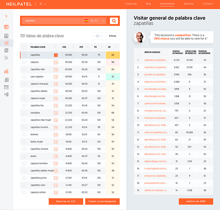Click the arrow icon next to zapatillas nike

tap(56, 69)
